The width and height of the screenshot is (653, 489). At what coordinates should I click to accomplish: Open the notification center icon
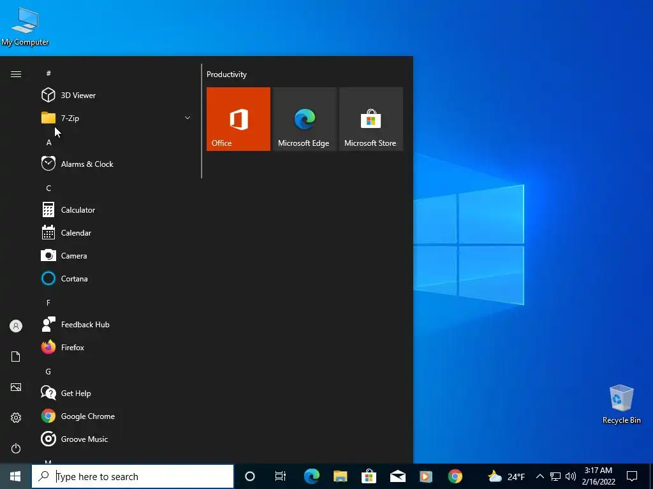click(632, 476)
